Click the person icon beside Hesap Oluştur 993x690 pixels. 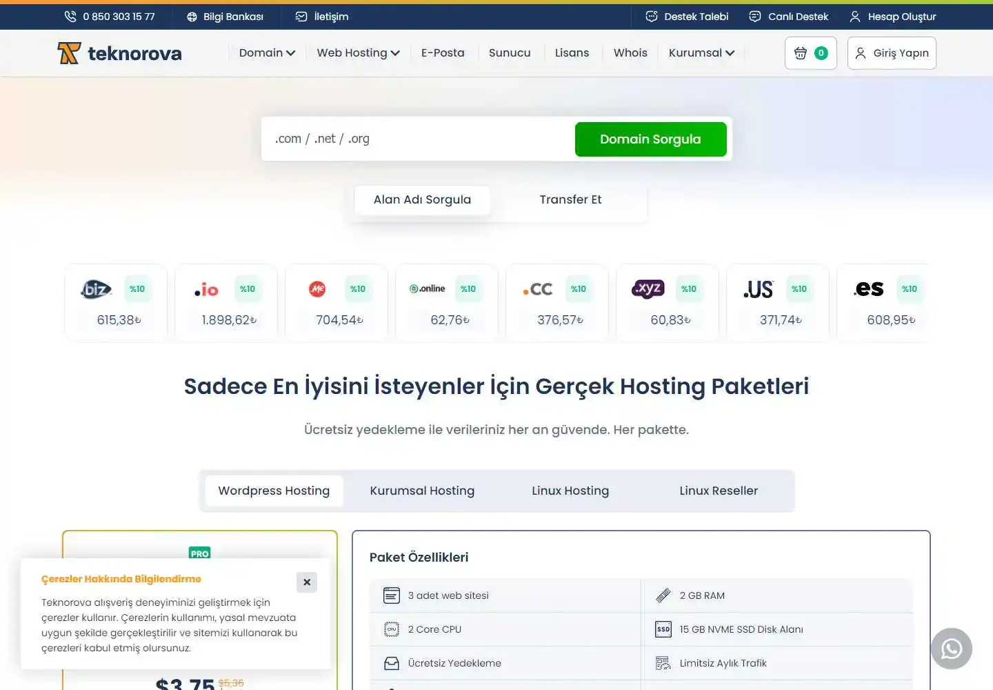point(855,17)
